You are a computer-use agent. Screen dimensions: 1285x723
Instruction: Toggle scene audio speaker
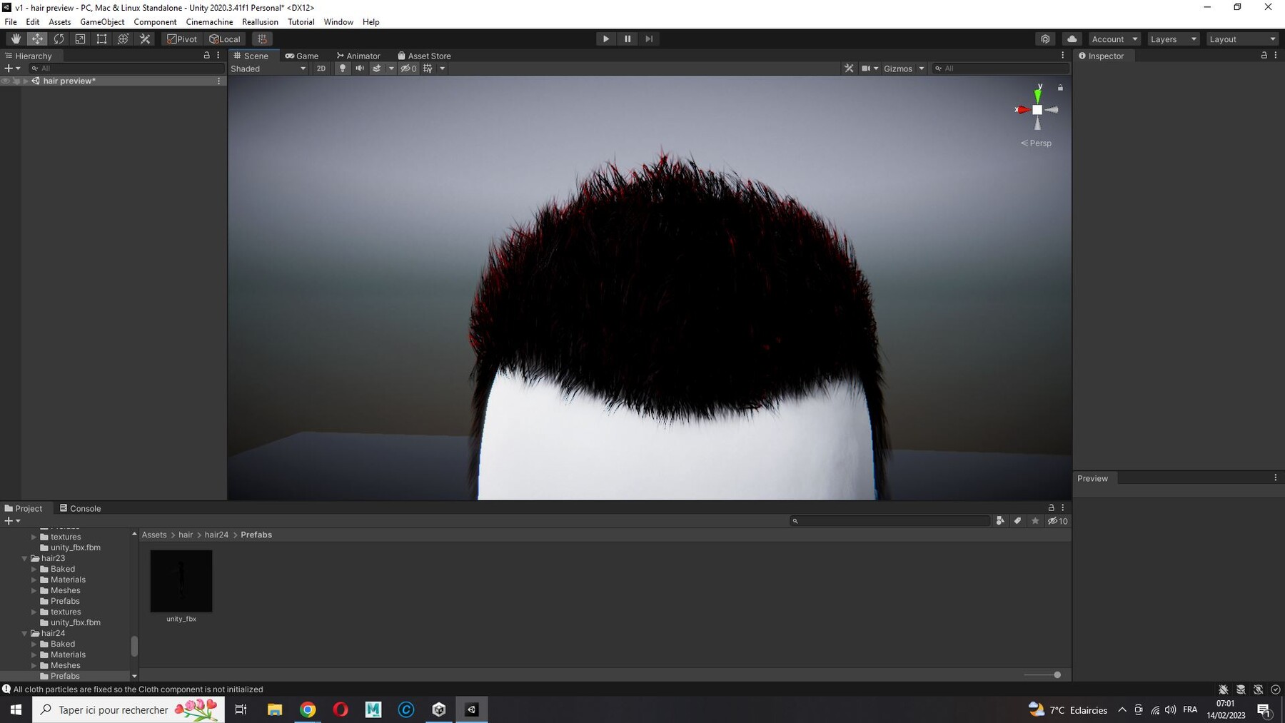pos(360,69)
